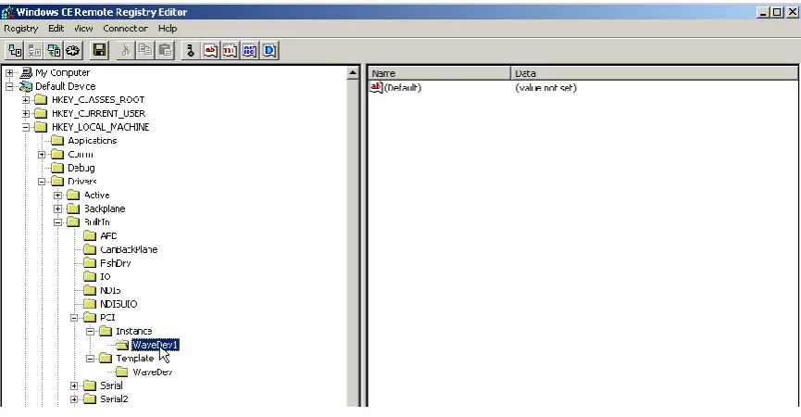Select the (Default) value entry
801x417 pixels.
(403, 87)
